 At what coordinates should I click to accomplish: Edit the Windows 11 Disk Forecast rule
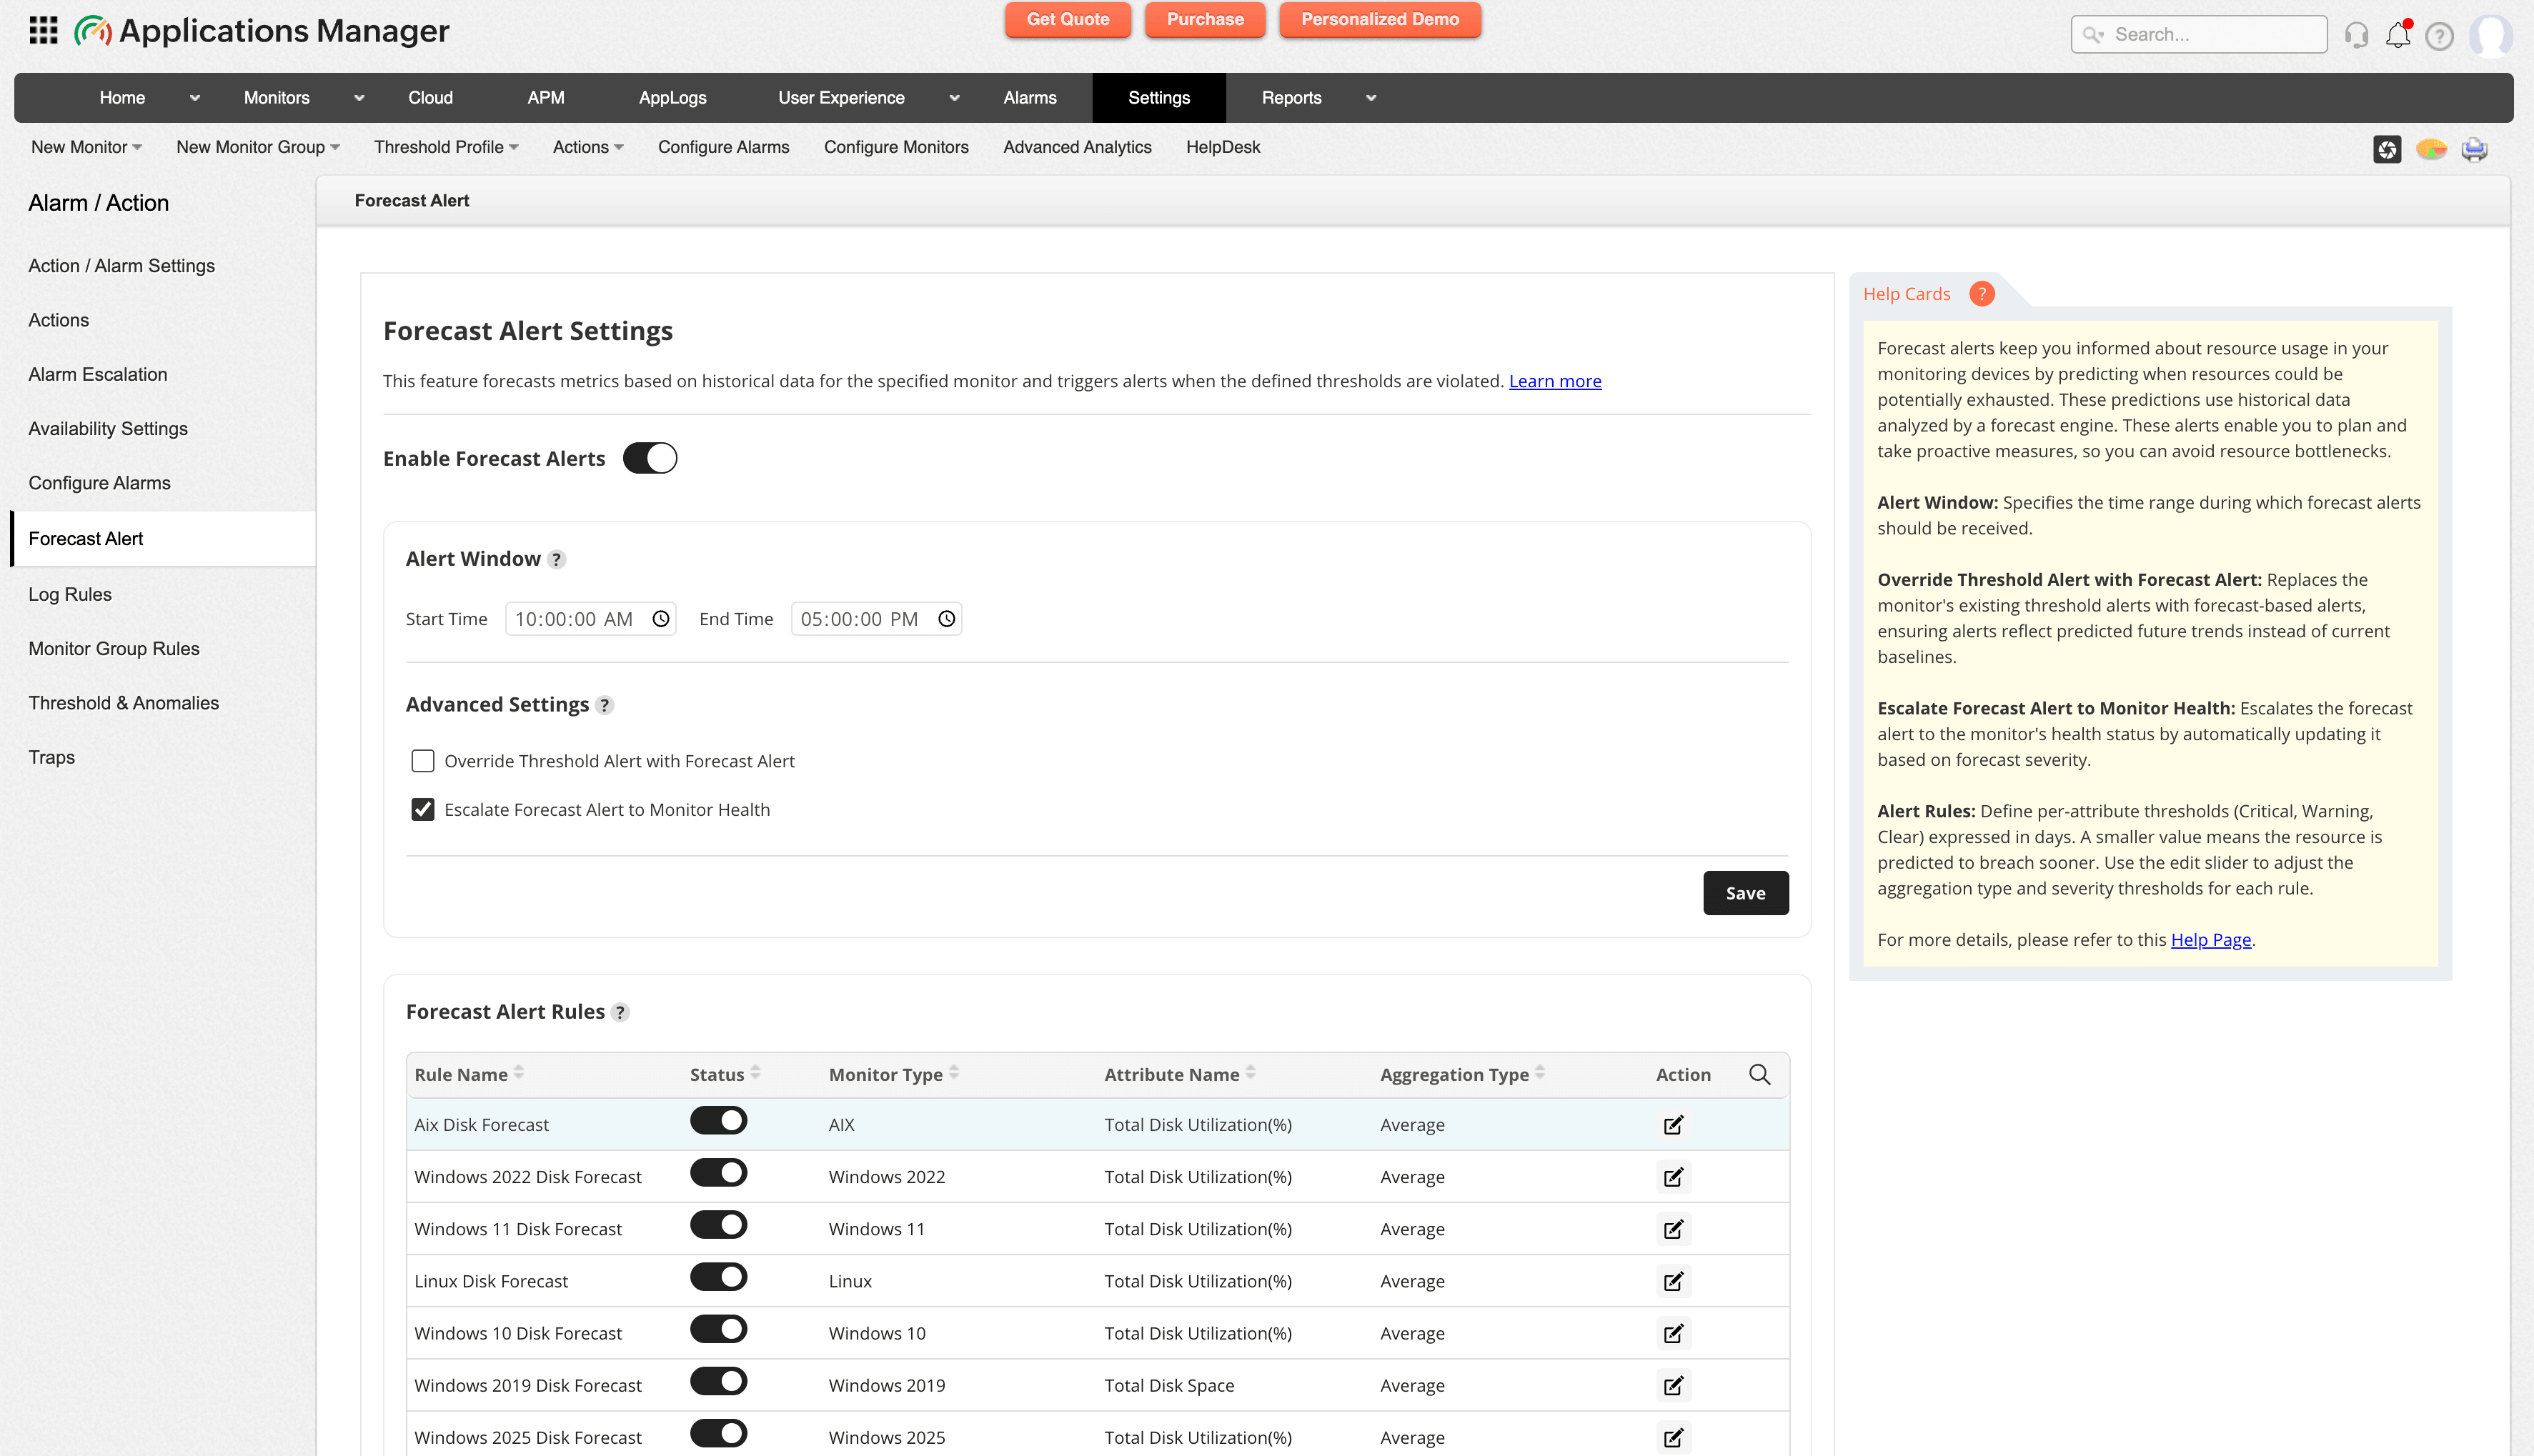[1673, 1229]
